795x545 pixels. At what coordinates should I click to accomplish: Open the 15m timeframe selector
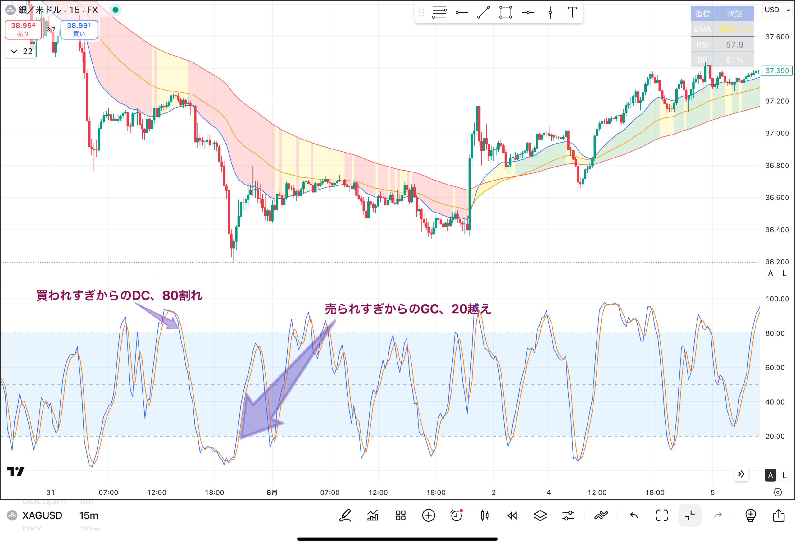tap(89, 515)
